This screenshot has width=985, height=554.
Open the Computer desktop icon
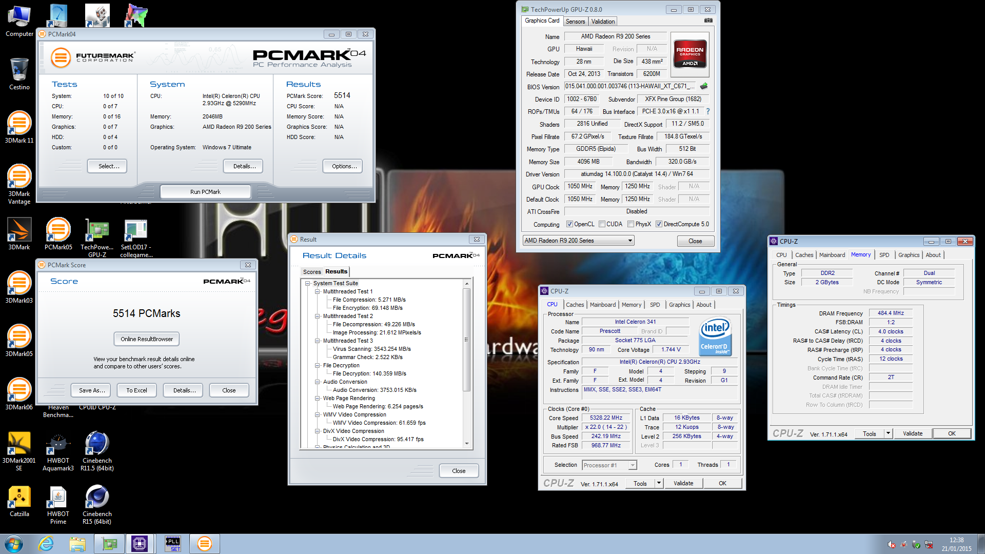19,21
